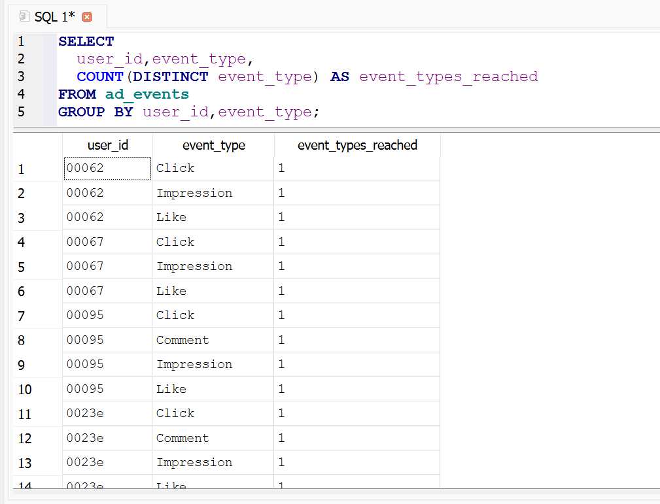Close the SQL 1 tab
The height and width of the screenshot is (504, 660).
[x=87, y=17]
